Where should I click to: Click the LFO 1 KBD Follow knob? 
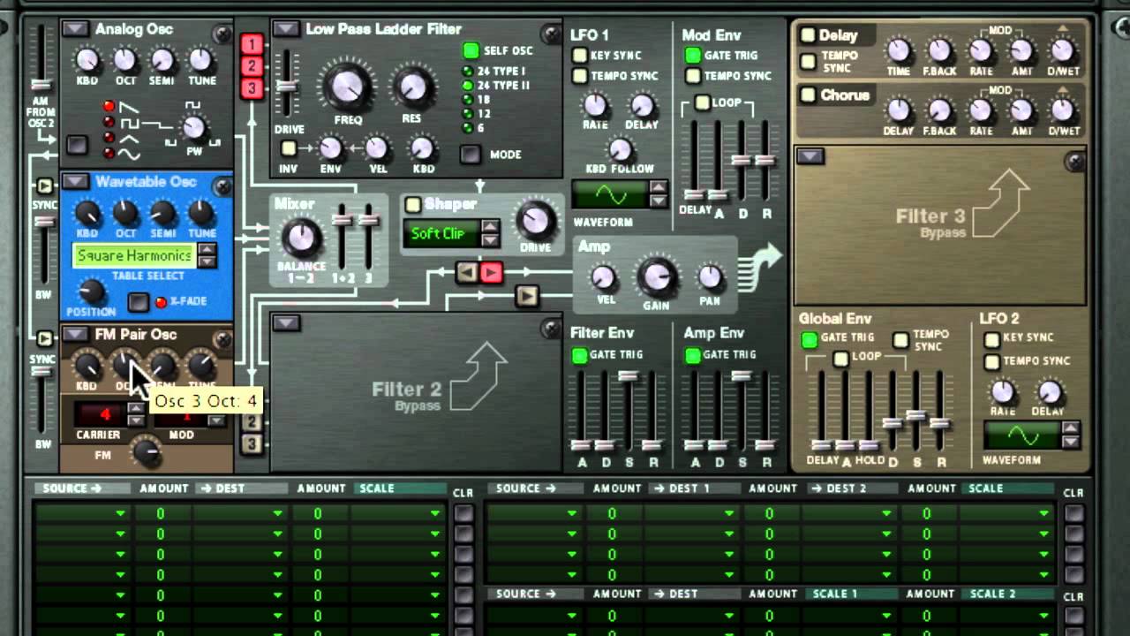[620, 150]
